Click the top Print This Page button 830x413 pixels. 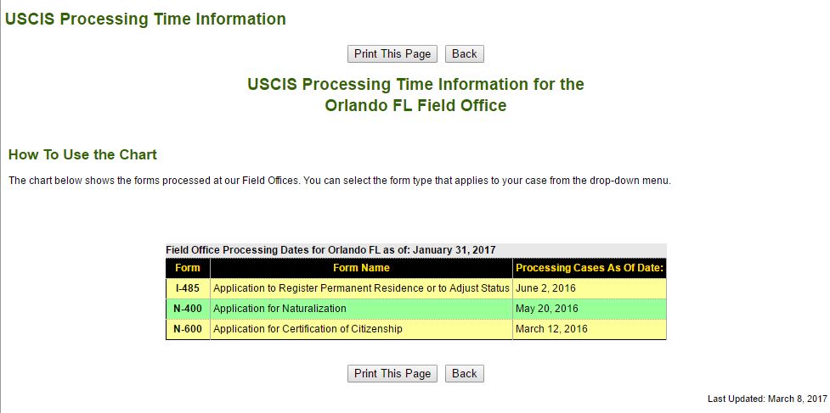click(392, 54)
